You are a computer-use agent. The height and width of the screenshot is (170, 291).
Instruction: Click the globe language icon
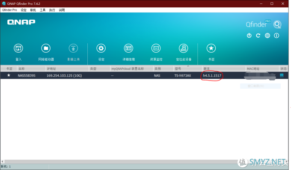point(267,36)
